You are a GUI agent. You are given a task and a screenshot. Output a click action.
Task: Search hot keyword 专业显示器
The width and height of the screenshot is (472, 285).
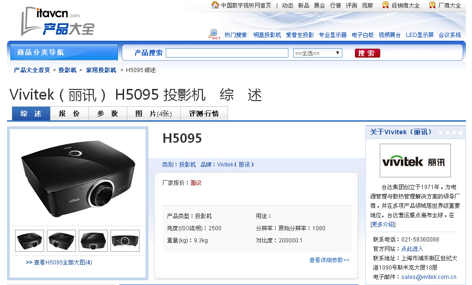332,35
